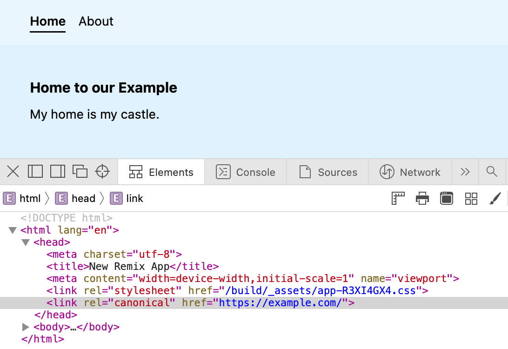The width and height of the screenshot is (508, 349).
Task: Toggle compositing borders grid icon
Action: point(471,198)
